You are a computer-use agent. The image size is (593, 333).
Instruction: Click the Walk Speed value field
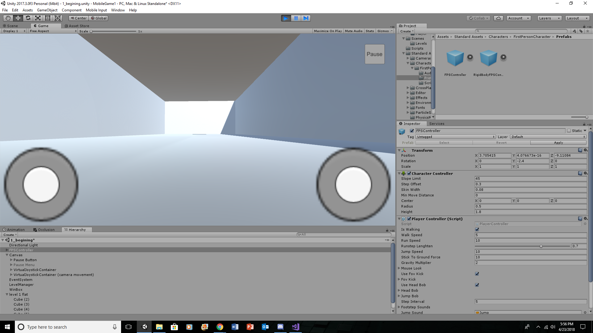(531, 235)
